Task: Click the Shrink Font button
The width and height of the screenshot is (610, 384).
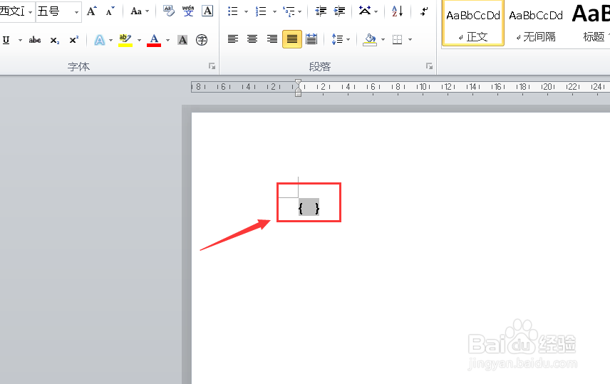Action: point(110,11)
